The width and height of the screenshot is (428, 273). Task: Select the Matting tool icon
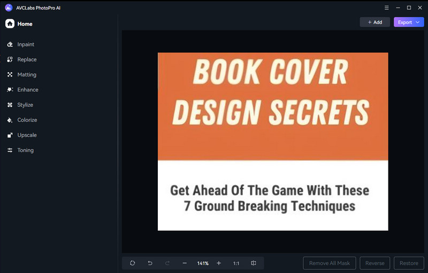pos(10,75)
